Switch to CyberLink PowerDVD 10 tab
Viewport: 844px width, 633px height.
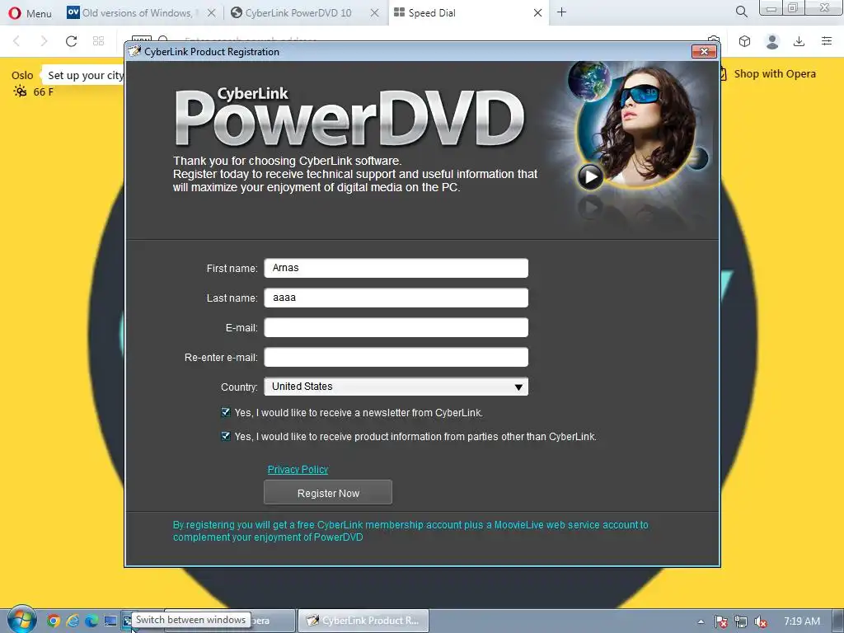(x=298, y=13)
